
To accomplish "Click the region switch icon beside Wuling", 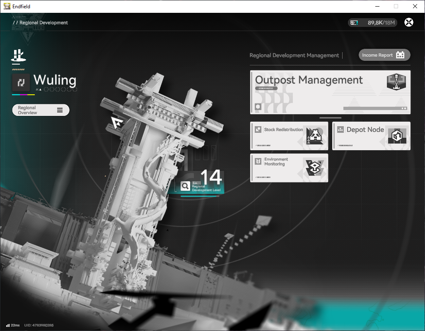I will click(x=21, y=83).
